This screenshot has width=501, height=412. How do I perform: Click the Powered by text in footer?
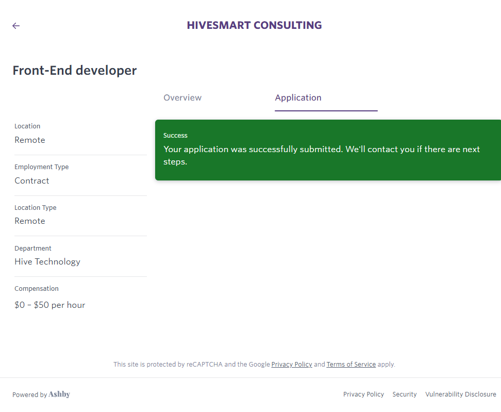click(29, 395)
